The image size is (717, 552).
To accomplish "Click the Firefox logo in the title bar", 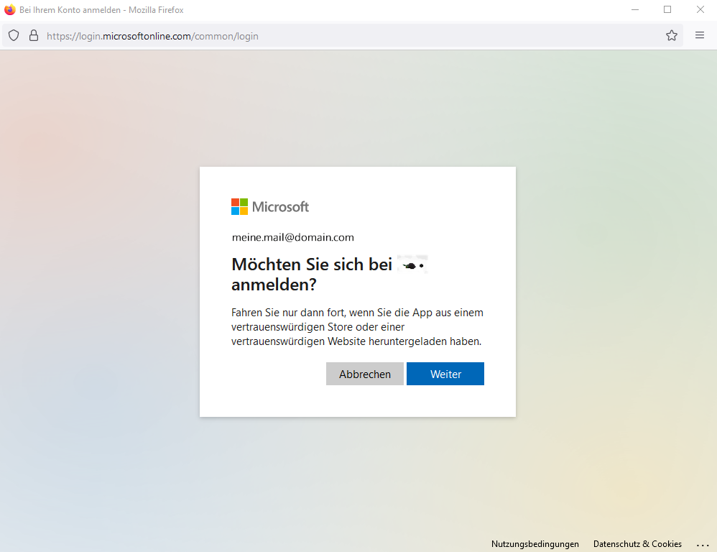I will coord(10,9).
